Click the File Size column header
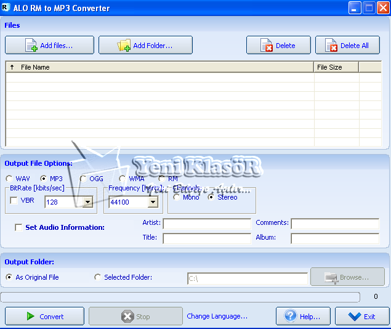The width and height of the screenshot is (391, 329). 336,67
